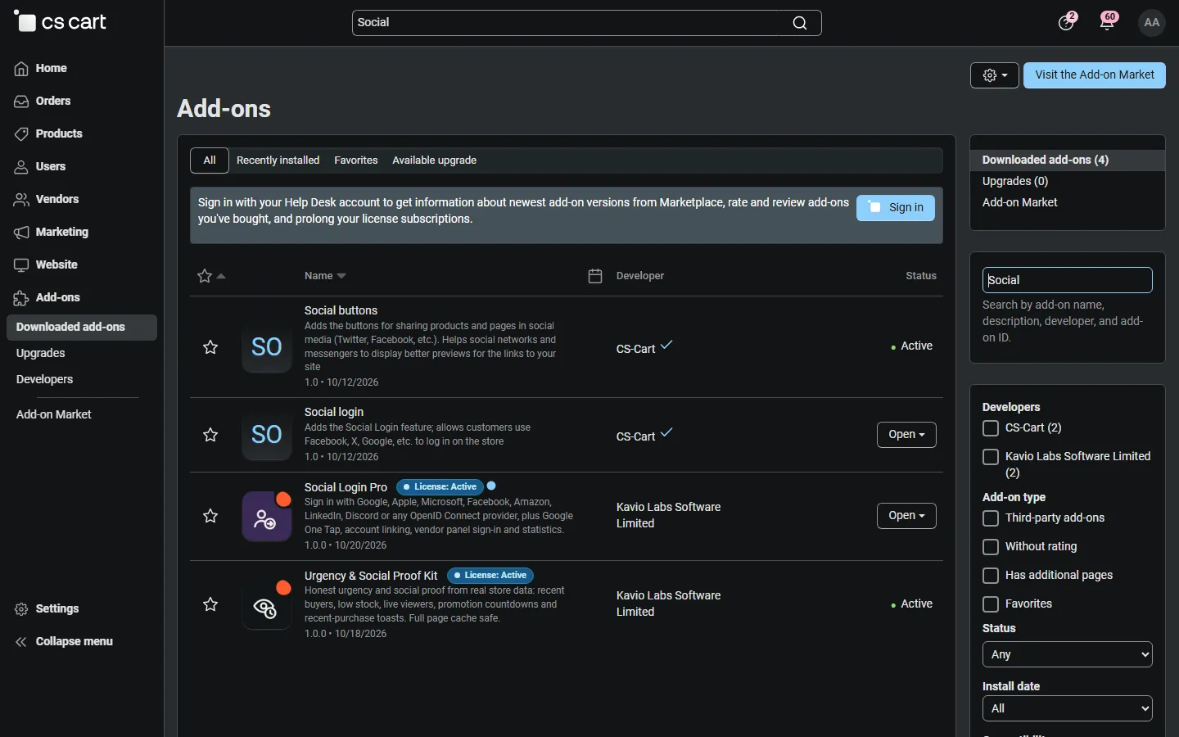This screenshot has height=737, width=1179.
Task: Check the Kavio Labs Software Limited filter
Action: point(991,457)
